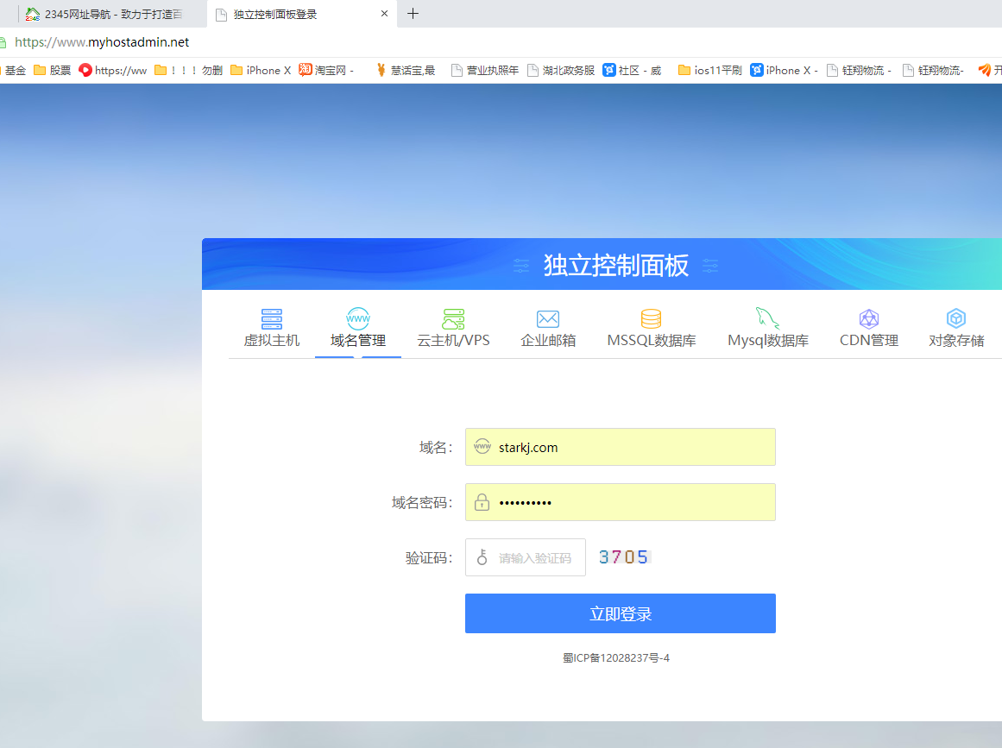Choose the MSSQL数据库 database icon
This screenshot has width=1002, height=748.
pos(651,318)
